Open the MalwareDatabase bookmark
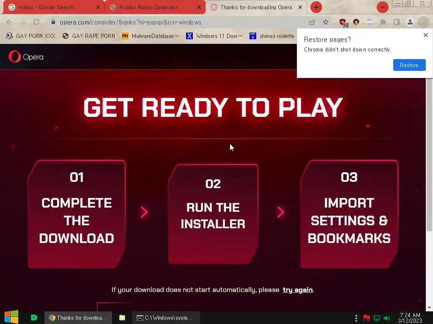Screen dimensions: 433x324 click(151, 36)
